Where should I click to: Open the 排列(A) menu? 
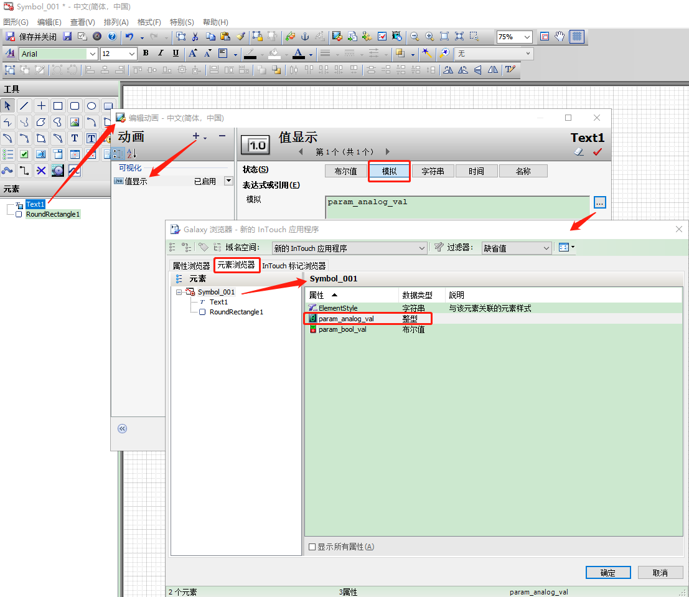click(116, 22)
